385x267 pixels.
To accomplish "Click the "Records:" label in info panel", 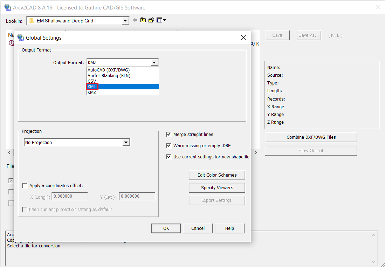I will [276, 99].
